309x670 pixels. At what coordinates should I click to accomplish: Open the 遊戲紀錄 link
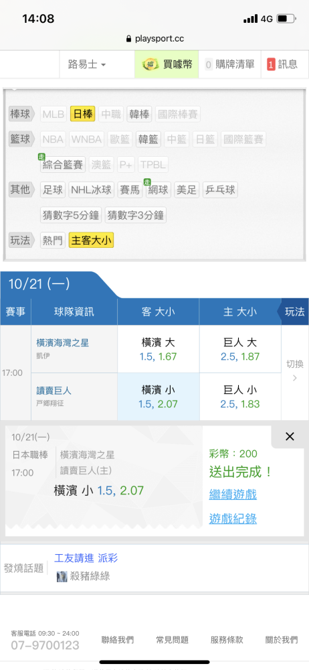point(233,519)
